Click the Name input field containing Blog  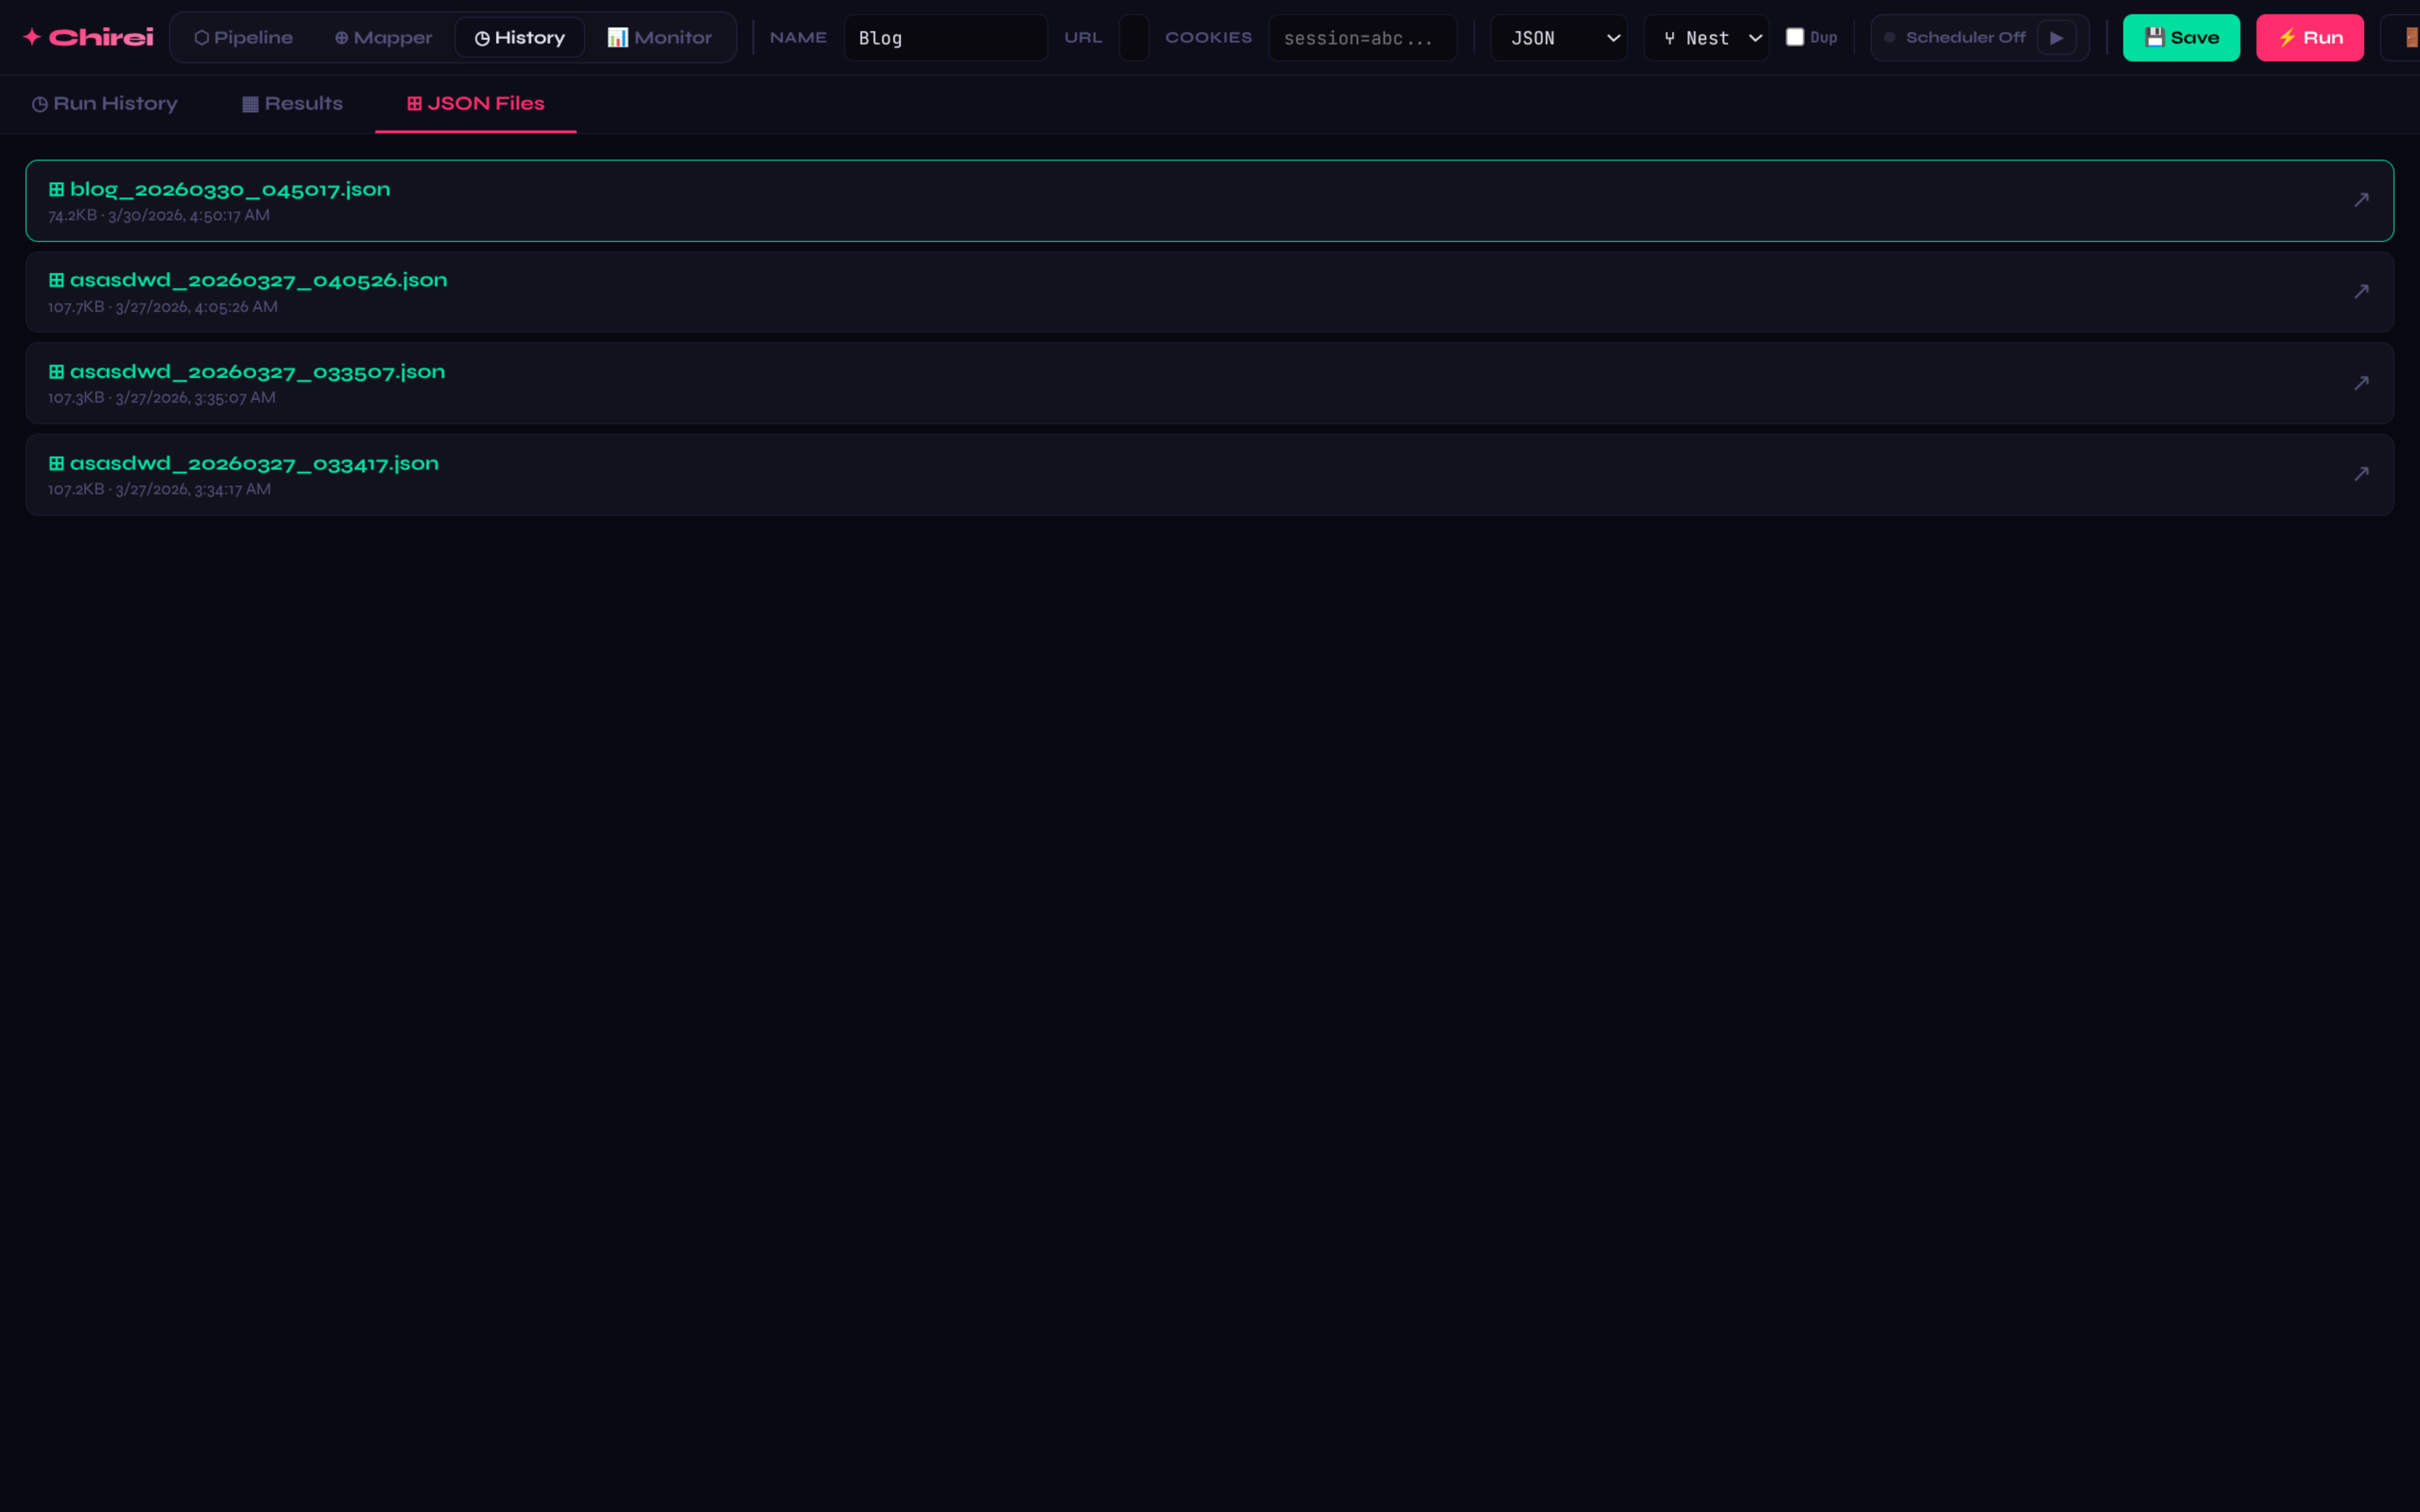944,38
